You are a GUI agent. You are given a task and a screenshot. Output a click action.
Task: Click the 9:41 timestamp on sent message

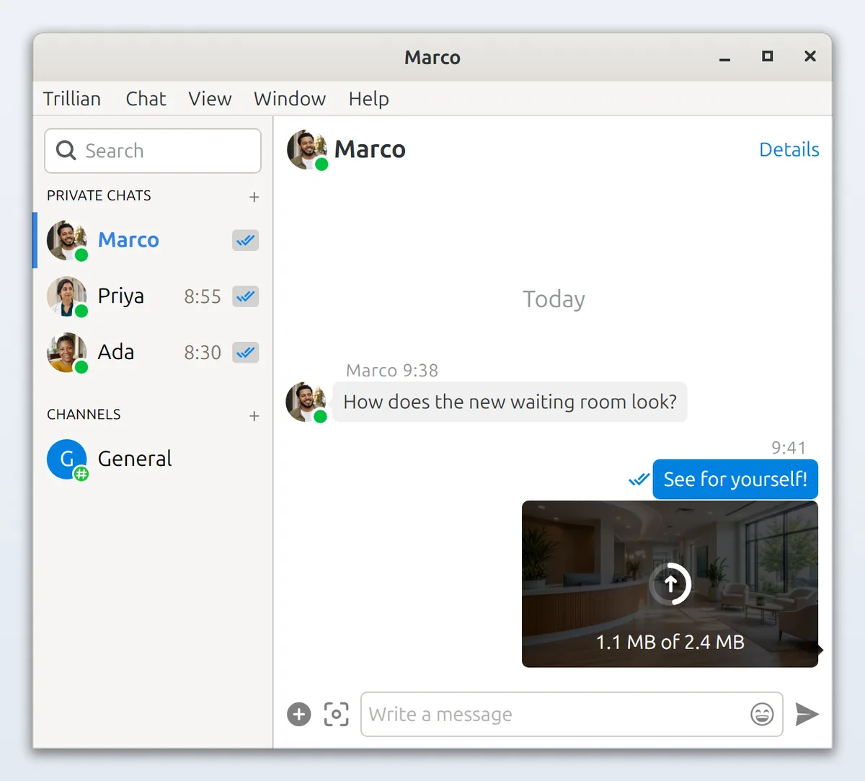tap(789, 448)
